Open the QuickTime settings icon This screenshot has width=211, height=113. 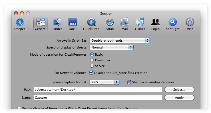tap(91, 22)
